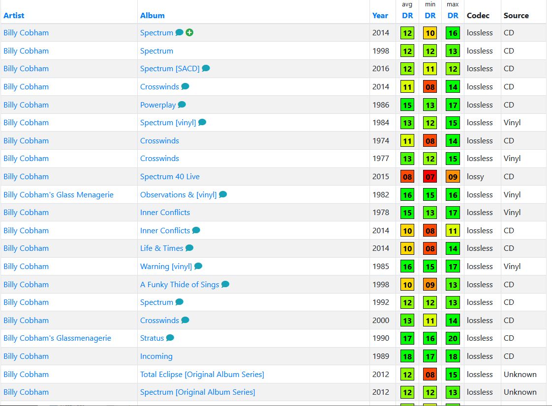The width and height of the screenshot is (552, 406).
Task: Click Billy Cobham's Glassmenagerie artist link
Action: point(57,338)
